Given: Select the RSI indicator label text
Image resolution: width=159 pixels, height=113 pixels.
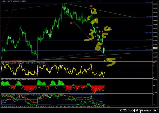Looking at the screenshot, I should pos(5,63).
